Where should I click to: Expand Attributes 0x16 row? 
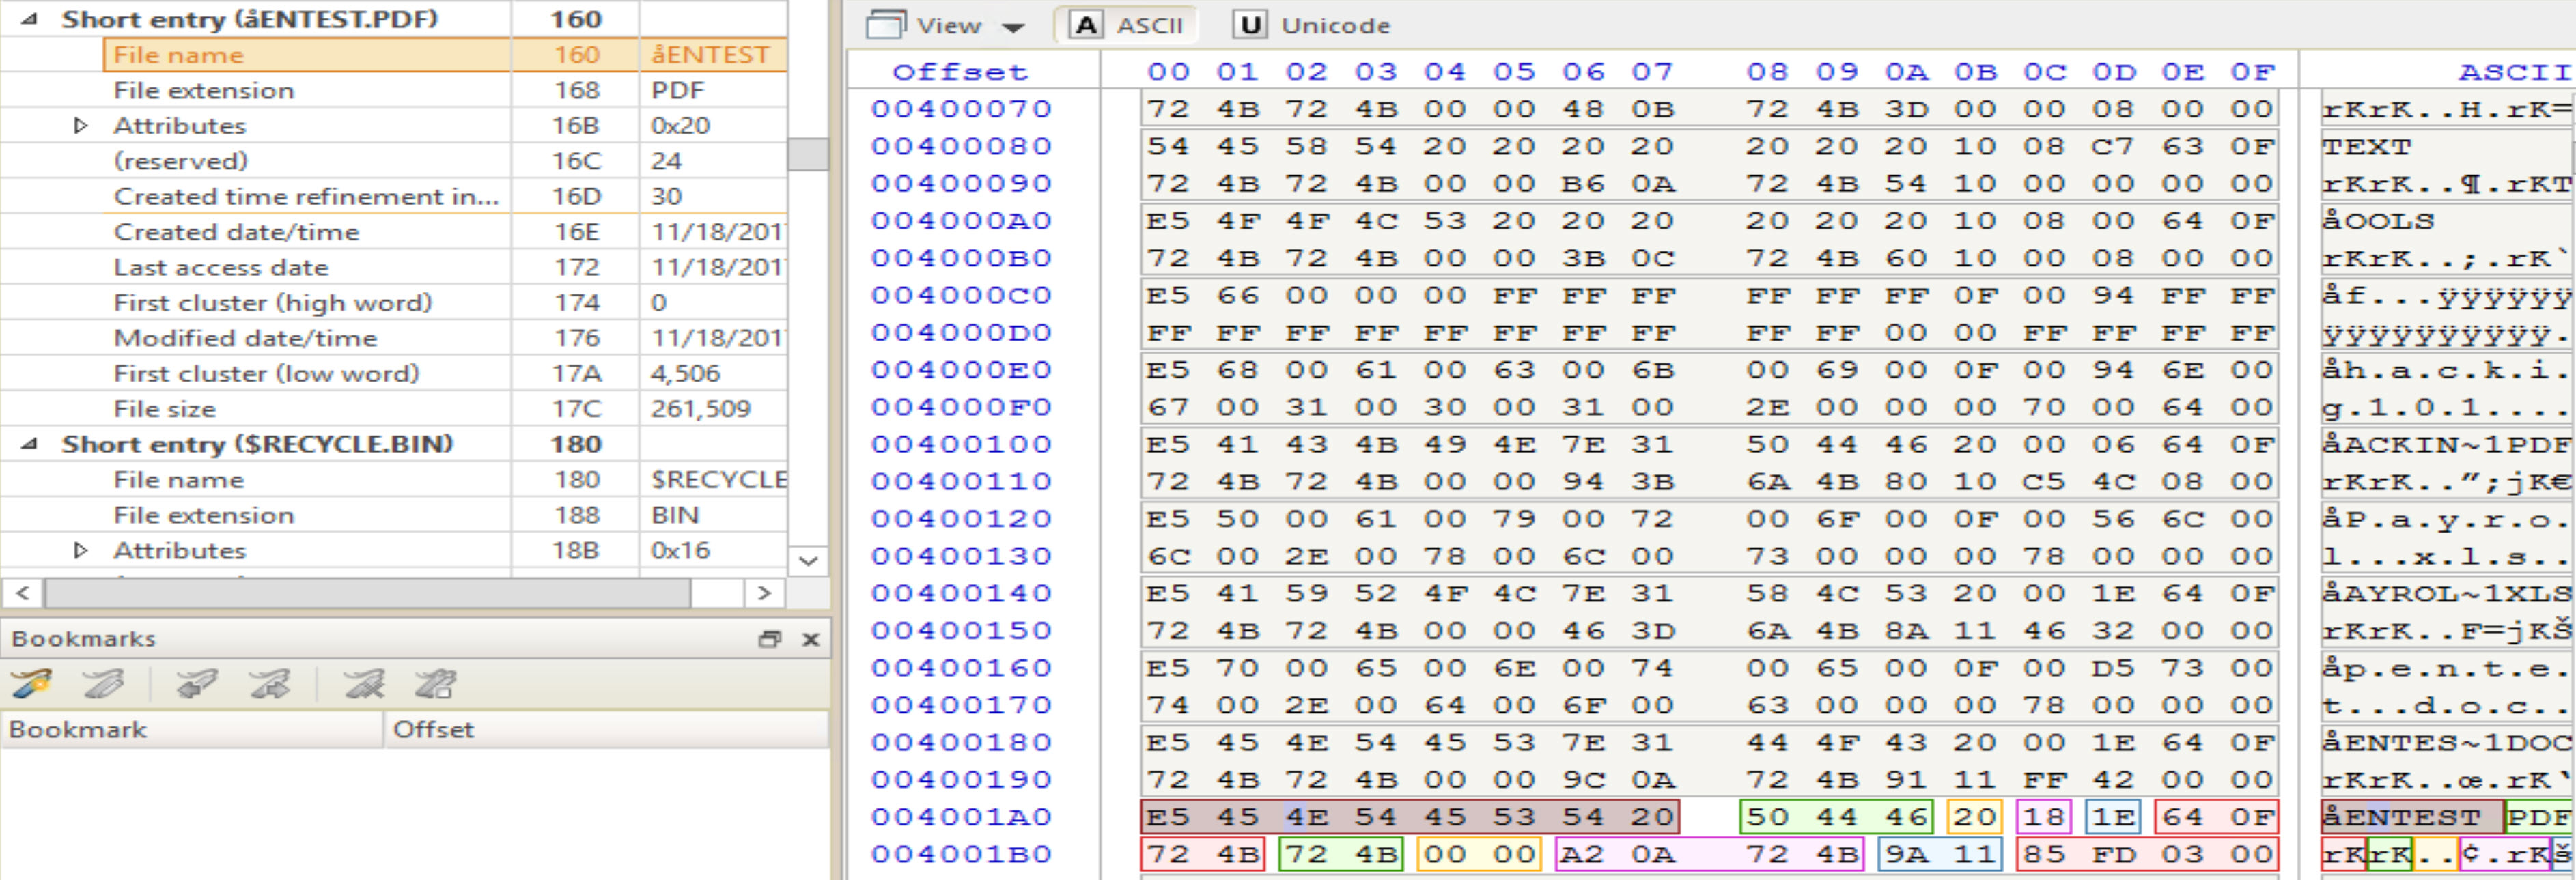pyautogui.click(x=81, y=550)
